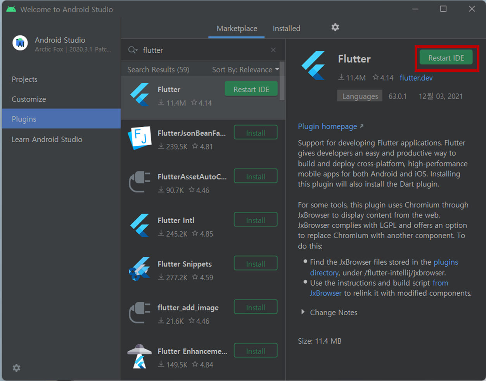
Task: Open Learn Android Studio
Action: pos(61,139)
